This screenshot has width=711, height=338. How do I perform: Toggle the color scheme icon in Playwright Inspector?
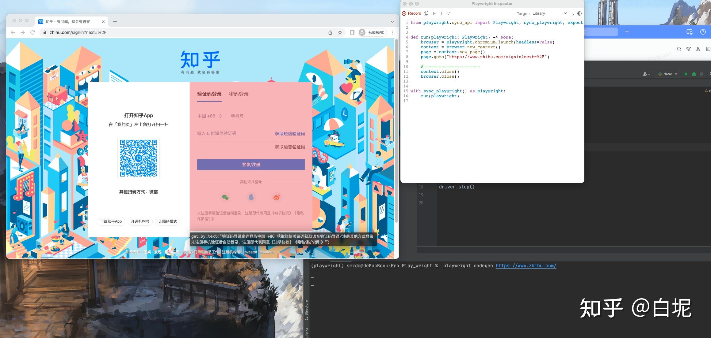pyautogui.click(x=579, y=13)
